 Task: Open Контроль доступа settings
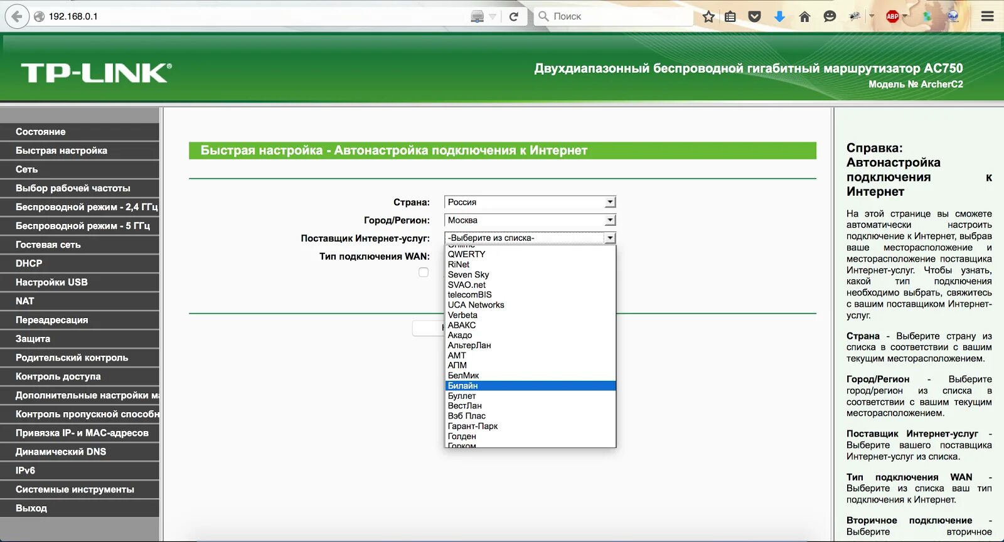coord(80,376)
